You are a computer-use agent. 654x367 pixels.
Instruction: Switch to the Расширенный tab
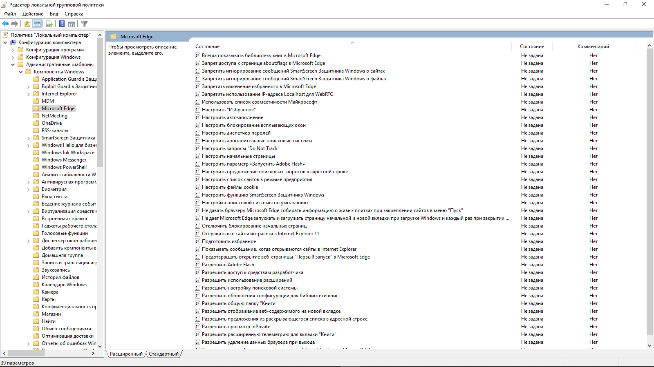[x=126, y=354]
